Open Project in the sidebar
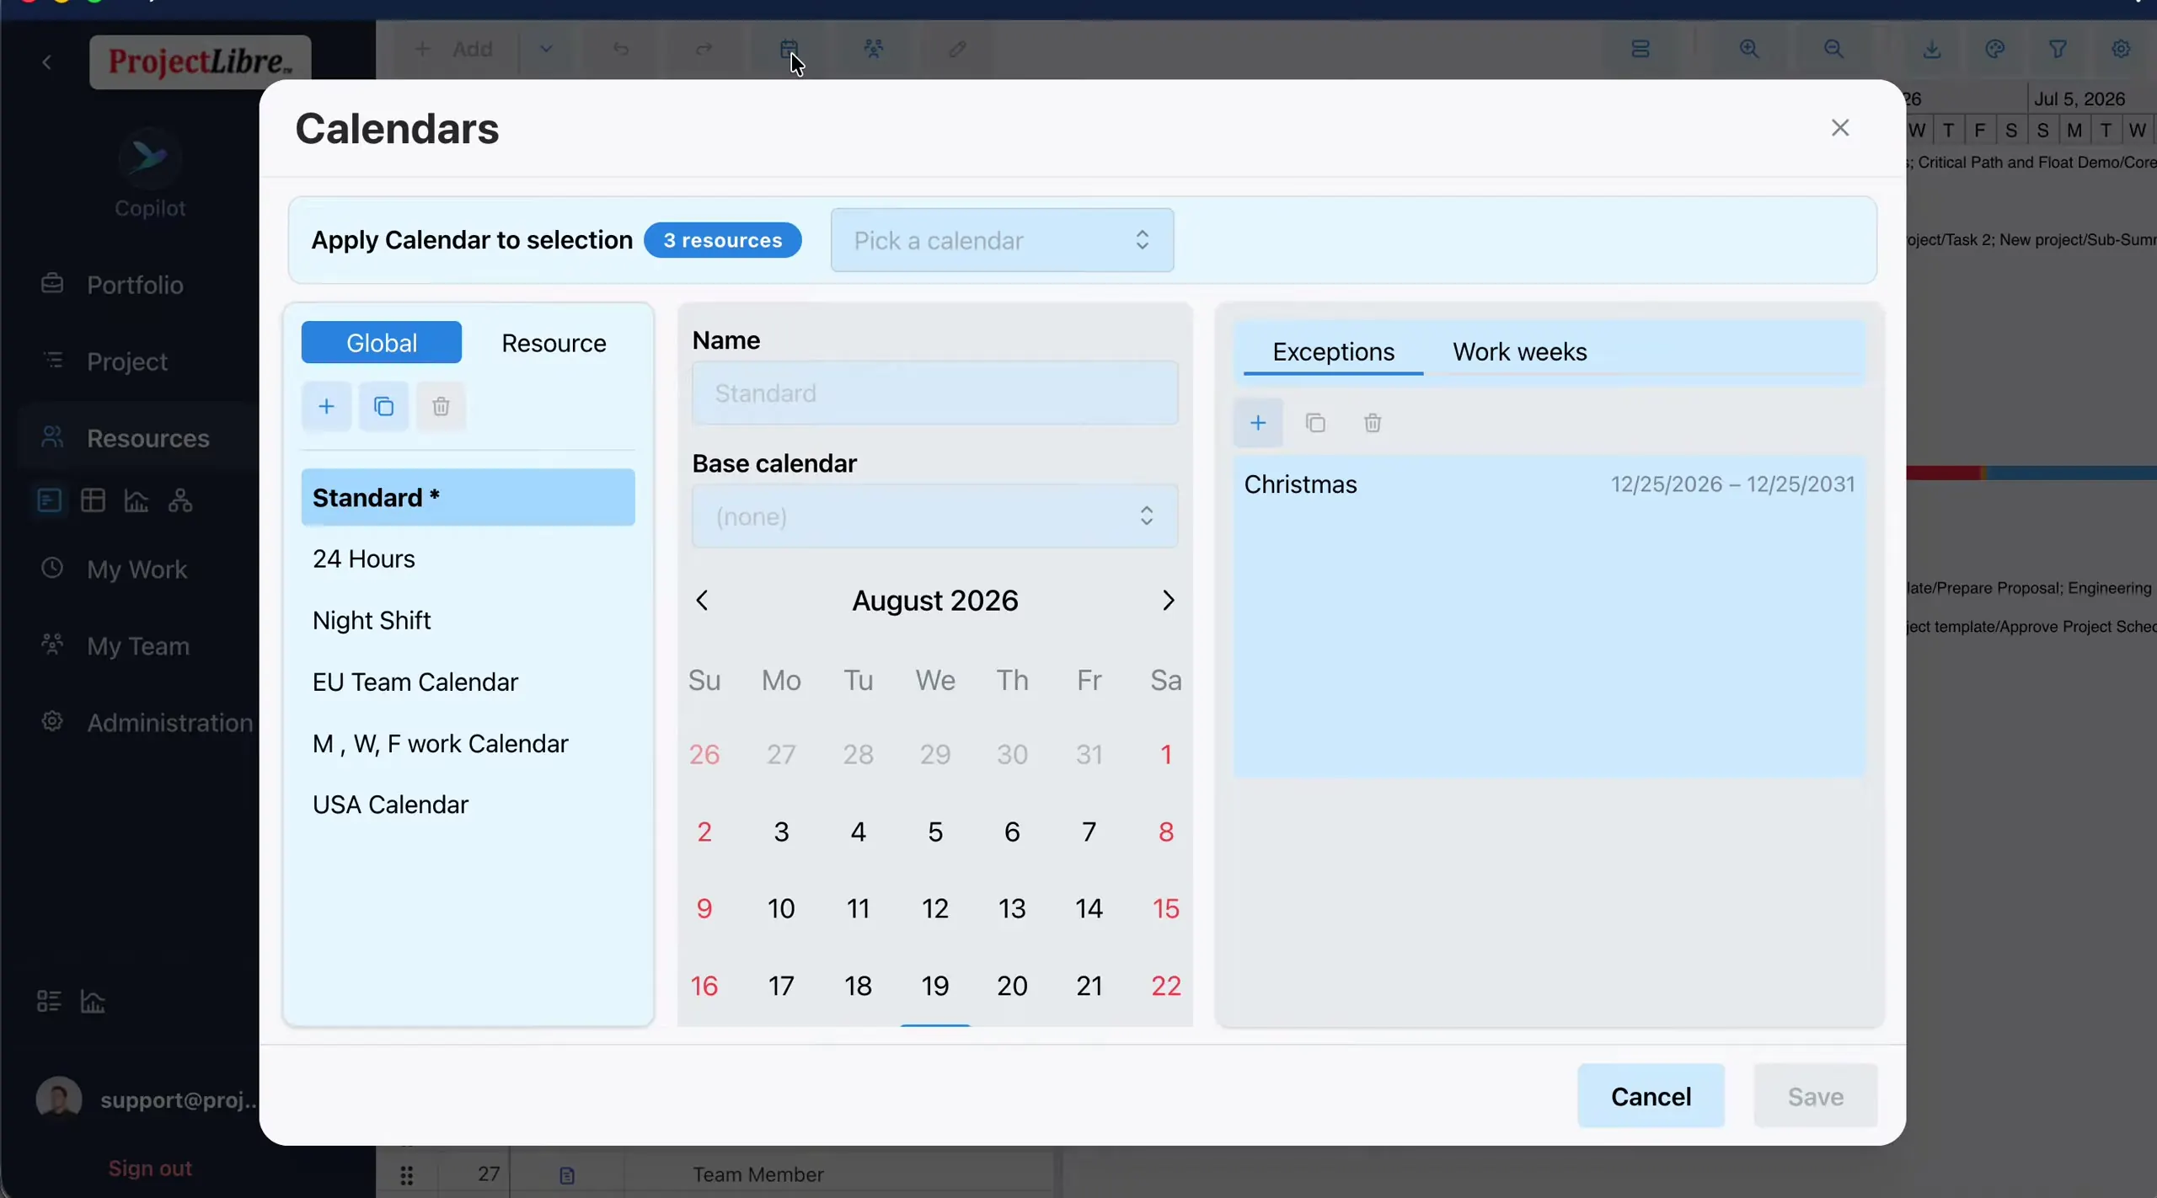The image size is (2157, 1198). click(x=127, y=361)
